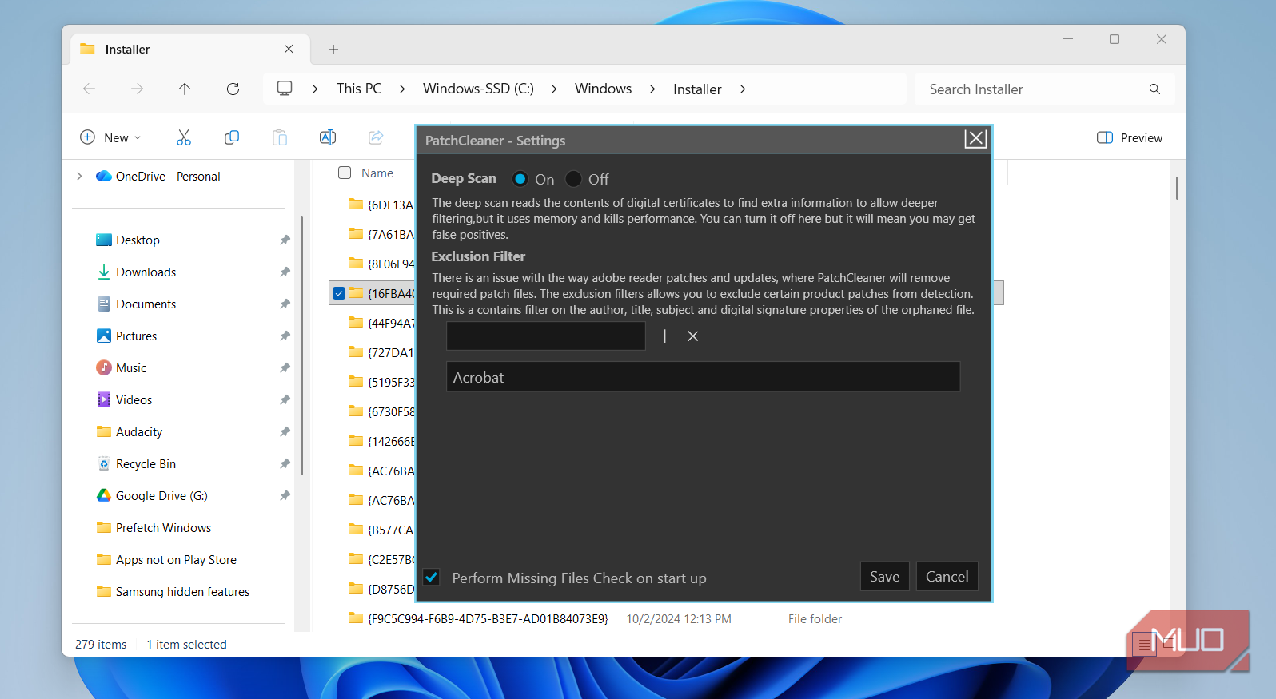
Task: Refresh the Installer folder view
Action: point(233,89)
